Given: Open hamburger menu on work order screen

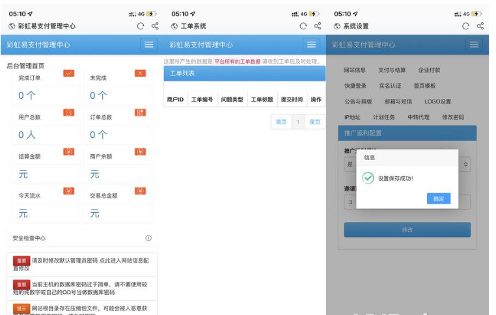Looking at the screenshot, I should click(311, 45).
